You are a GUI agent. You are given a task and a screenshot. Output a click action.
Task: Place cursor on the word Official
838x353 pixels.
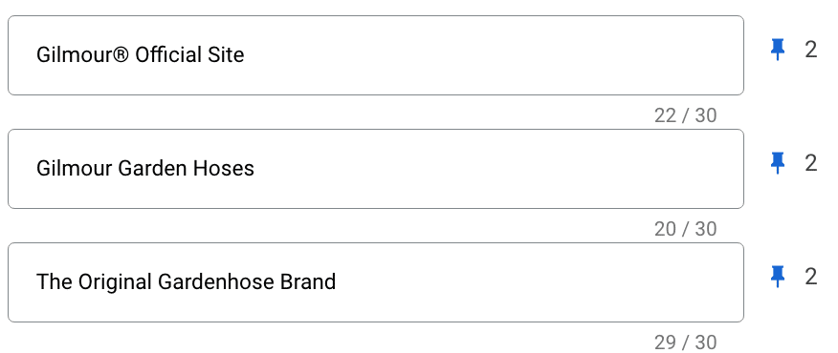161,55
